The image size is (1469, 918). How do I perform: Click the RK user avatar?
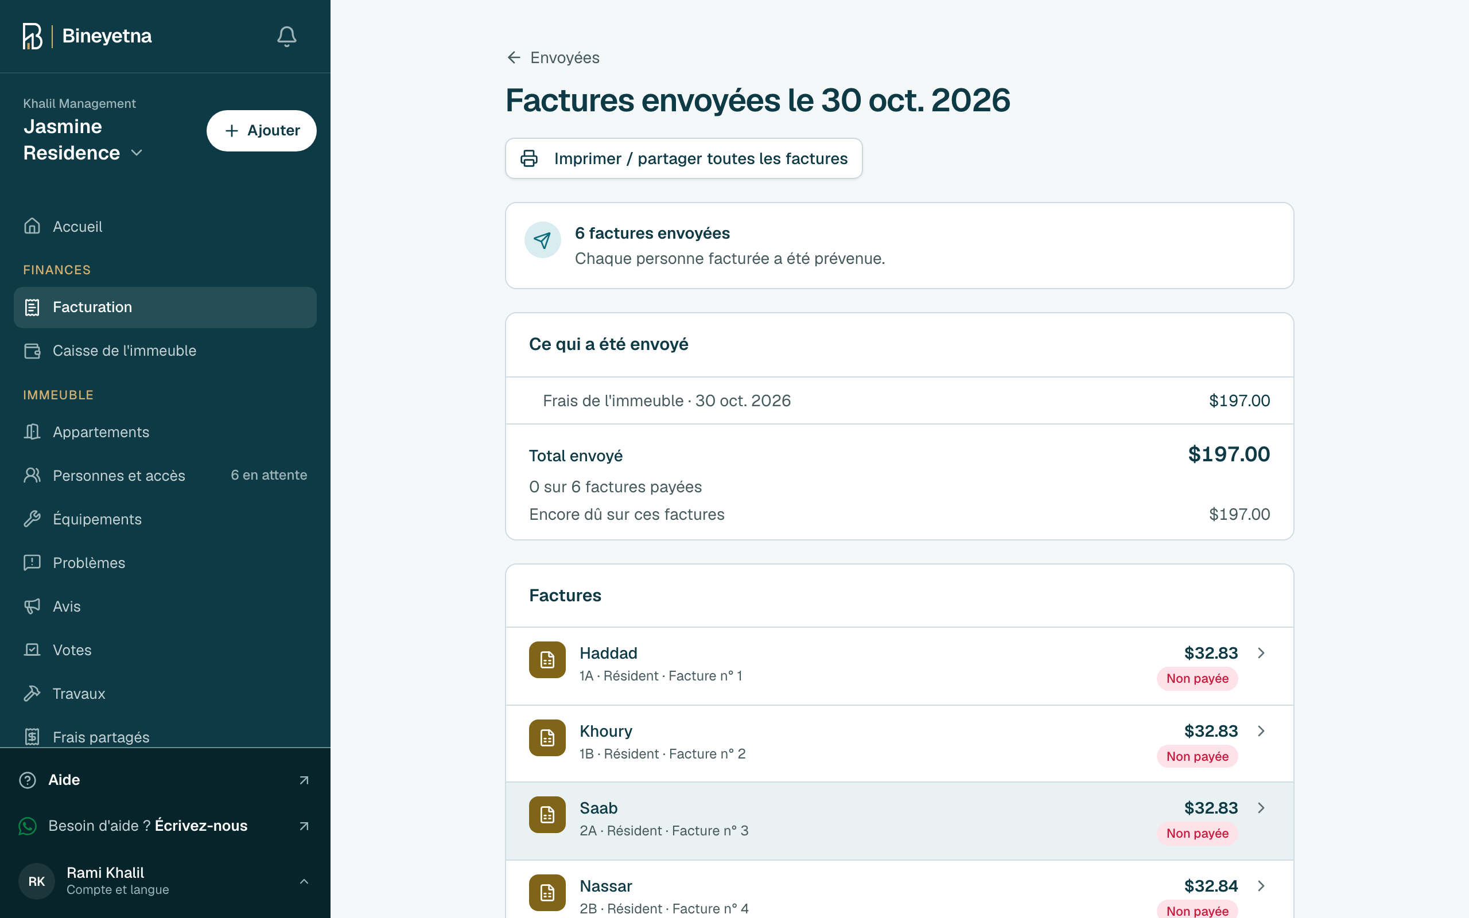click(x=36, y=881)
